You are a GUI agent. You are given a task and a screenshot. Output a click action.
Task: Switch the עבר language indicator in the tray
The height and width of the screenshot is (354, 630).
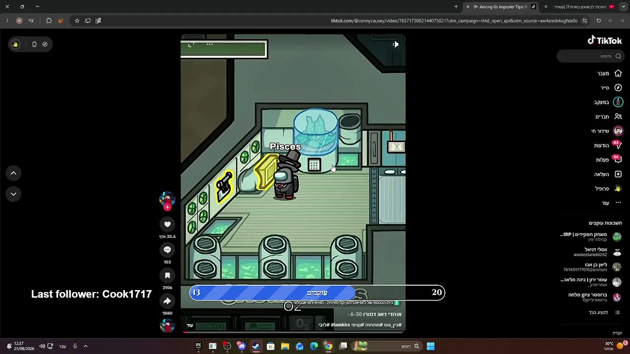[x=63, y=346]
